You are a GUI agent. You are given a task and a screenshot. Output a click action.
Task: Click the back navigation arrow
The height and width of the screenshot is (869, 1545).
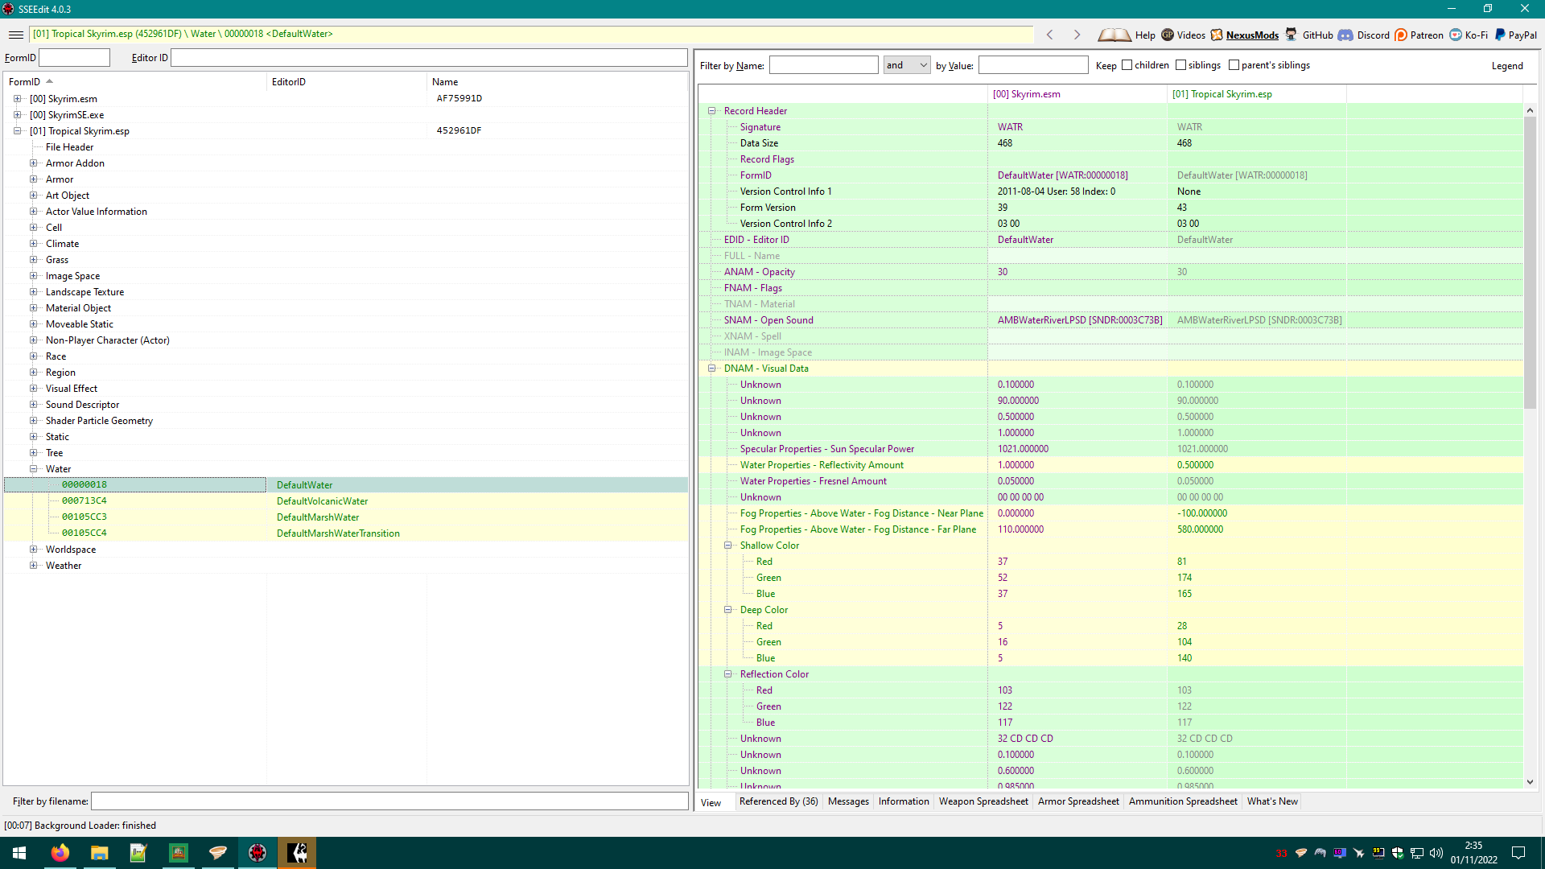point(1050,35)
